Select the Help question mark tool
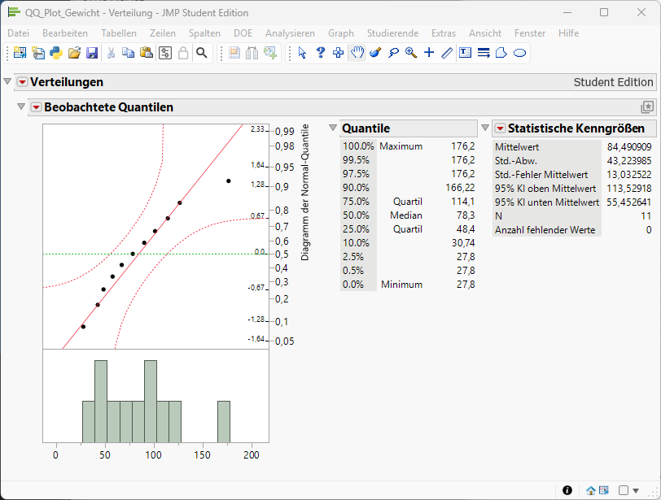The height and width of the screenshot is (500, 661). coord(321,53)
